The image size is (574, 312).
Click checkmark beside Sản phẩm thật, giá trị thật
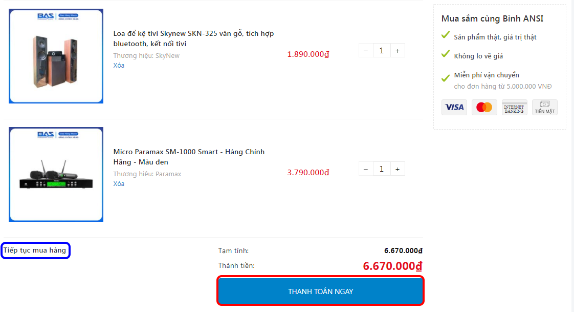point(446,36)
